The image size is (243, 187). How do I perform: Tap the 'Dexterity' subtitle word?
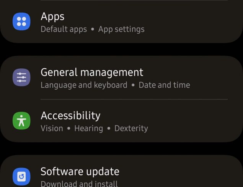pos(131,129)
